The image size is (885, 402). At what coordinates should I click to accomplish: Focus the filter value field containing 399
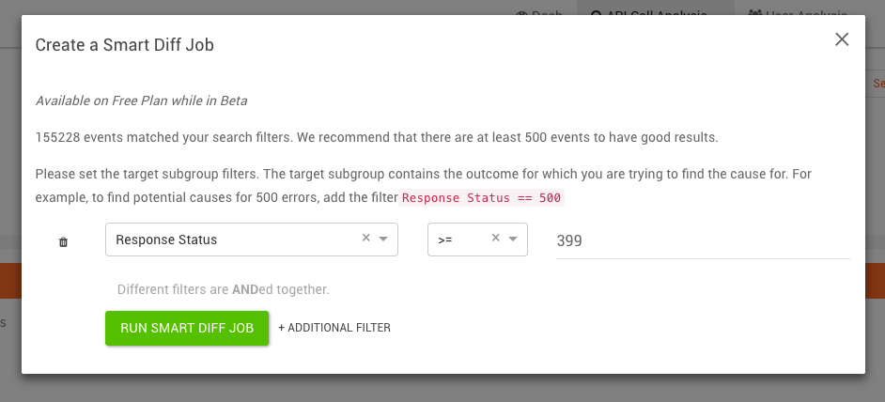click(703, 241)
